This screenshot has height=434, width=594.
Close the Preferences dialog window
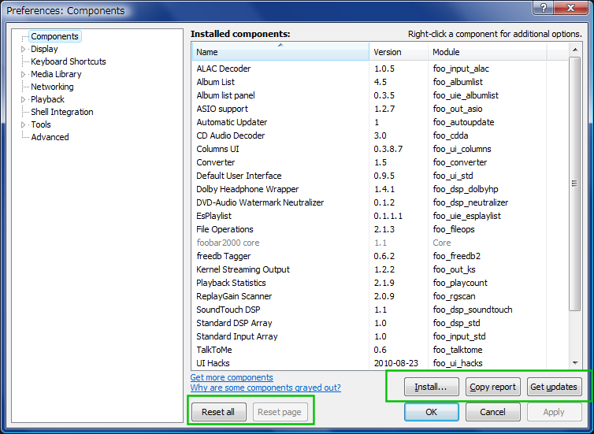(x=571, y=8)
